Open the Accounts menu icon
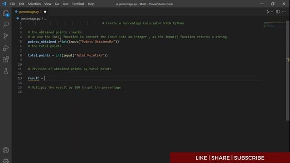The height and width of the screenshot is (163, 290). (6, 150)
